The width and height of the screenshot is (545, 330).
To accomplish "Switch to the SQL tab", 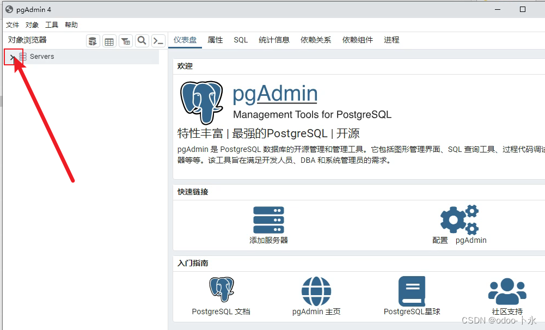I will (x=241, y=40).
